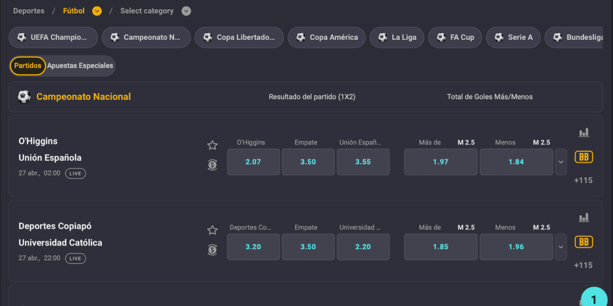The image size is (613, 306).
Task: Open Bet Builder for O'Higgins match
Action: [x=584, y=157]
